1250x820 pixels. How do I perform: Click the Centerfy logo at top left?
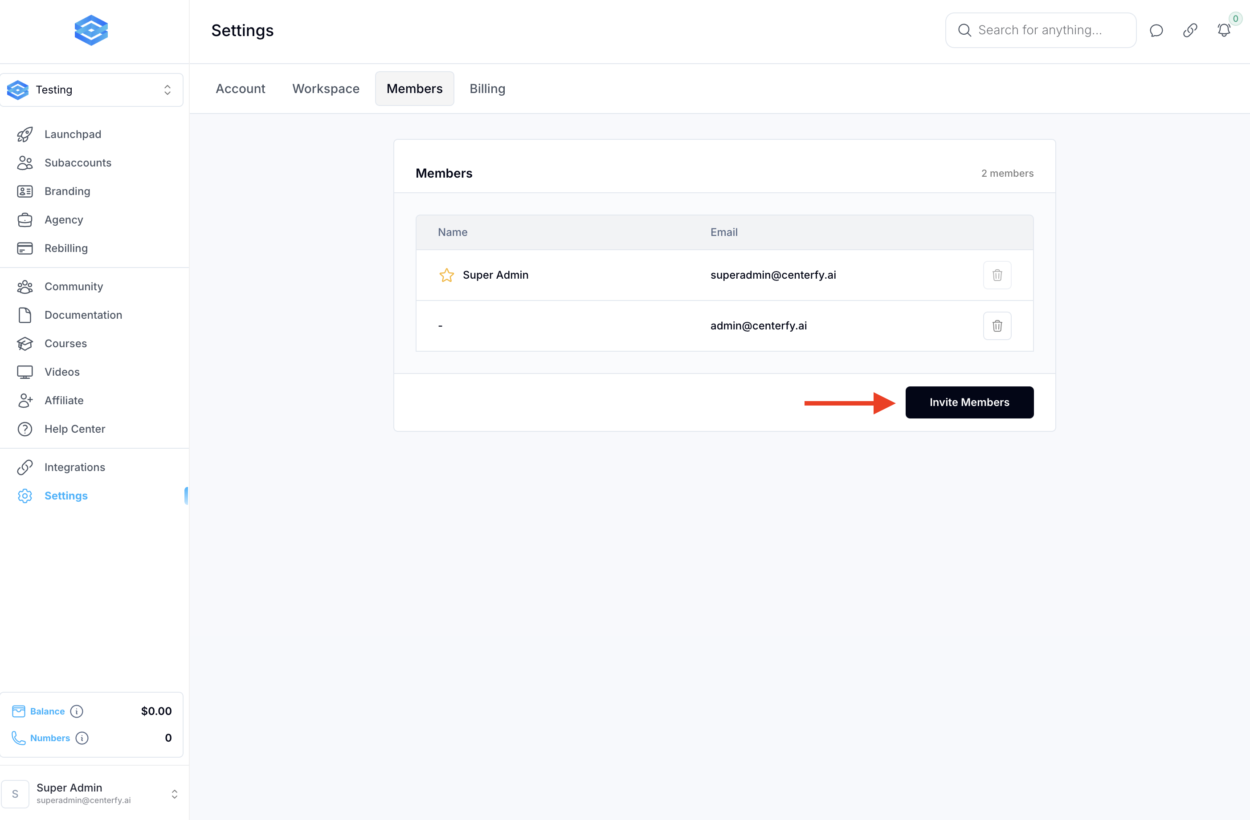pos(91,30)
